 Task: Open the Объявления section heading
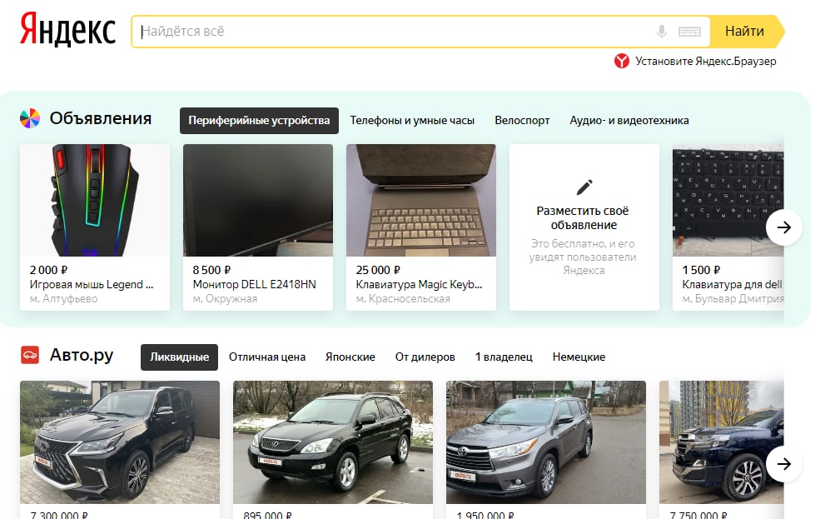101,118
